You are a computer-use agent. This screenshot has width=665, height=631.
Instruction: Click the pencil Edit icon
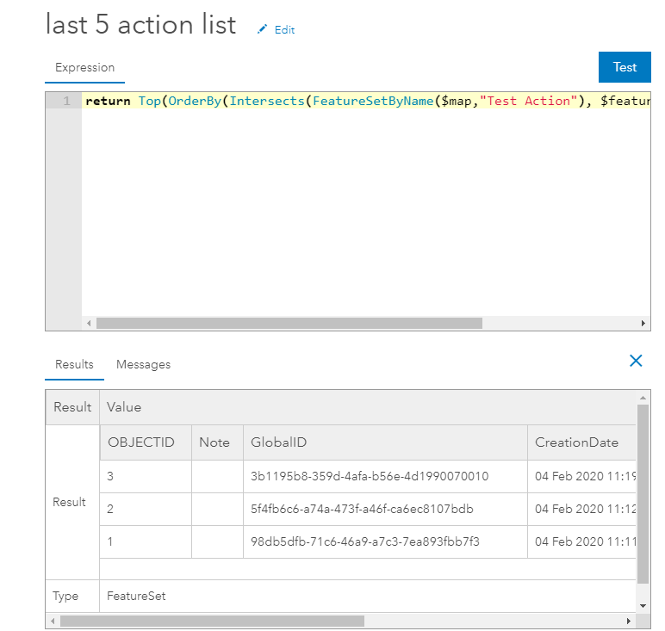pyautogui.click(x=263, y=29)
